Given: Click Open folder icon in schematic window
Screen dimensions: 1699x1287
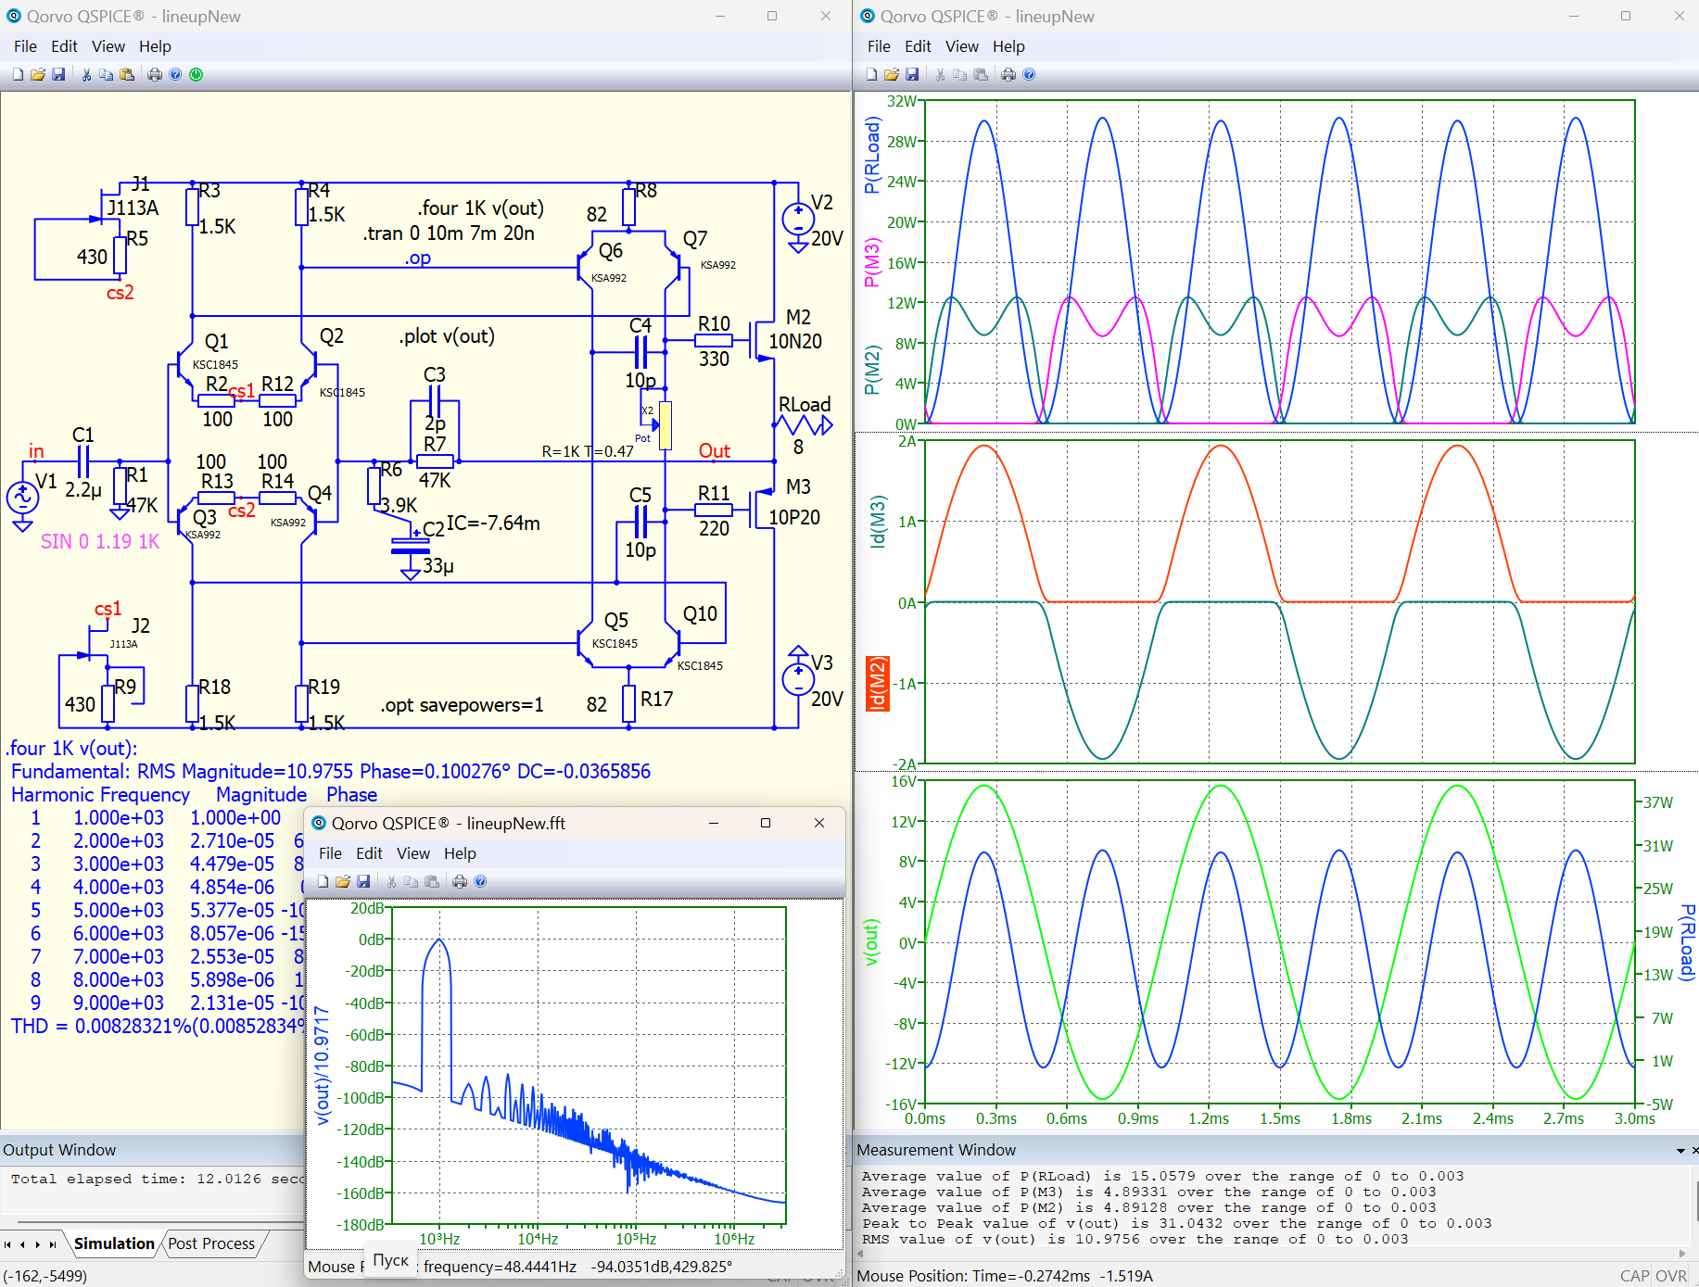Looking at the screenshot, I should pyautogui.click(x=38, y=75).
